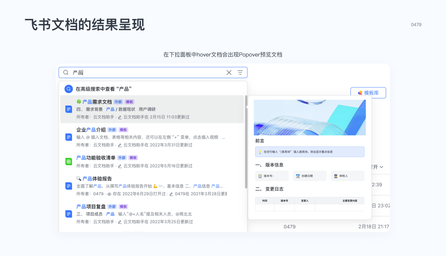Click the doc icon beside 产品需求文档

(x=69, y=109)
